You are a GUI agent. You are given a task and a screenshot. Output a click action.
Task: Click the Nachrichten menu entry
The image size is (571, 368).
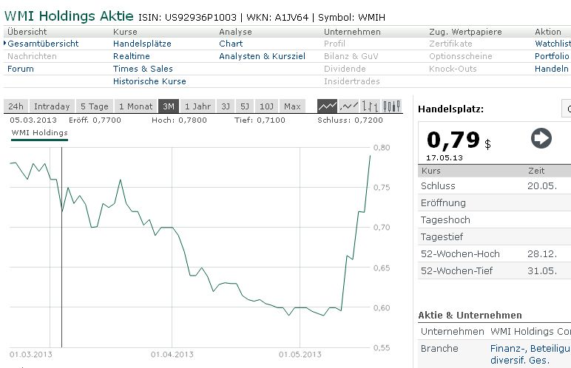(x=32, y=56)
